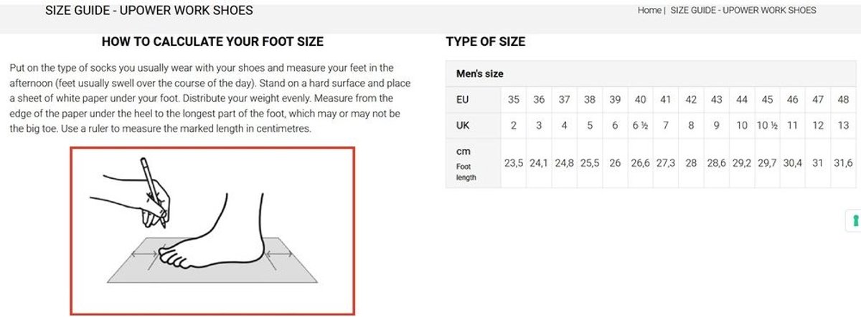
Task: Click the SIZE GUIDE - UPOWER WORK SHOES breadcrumb
Action: 743,11
